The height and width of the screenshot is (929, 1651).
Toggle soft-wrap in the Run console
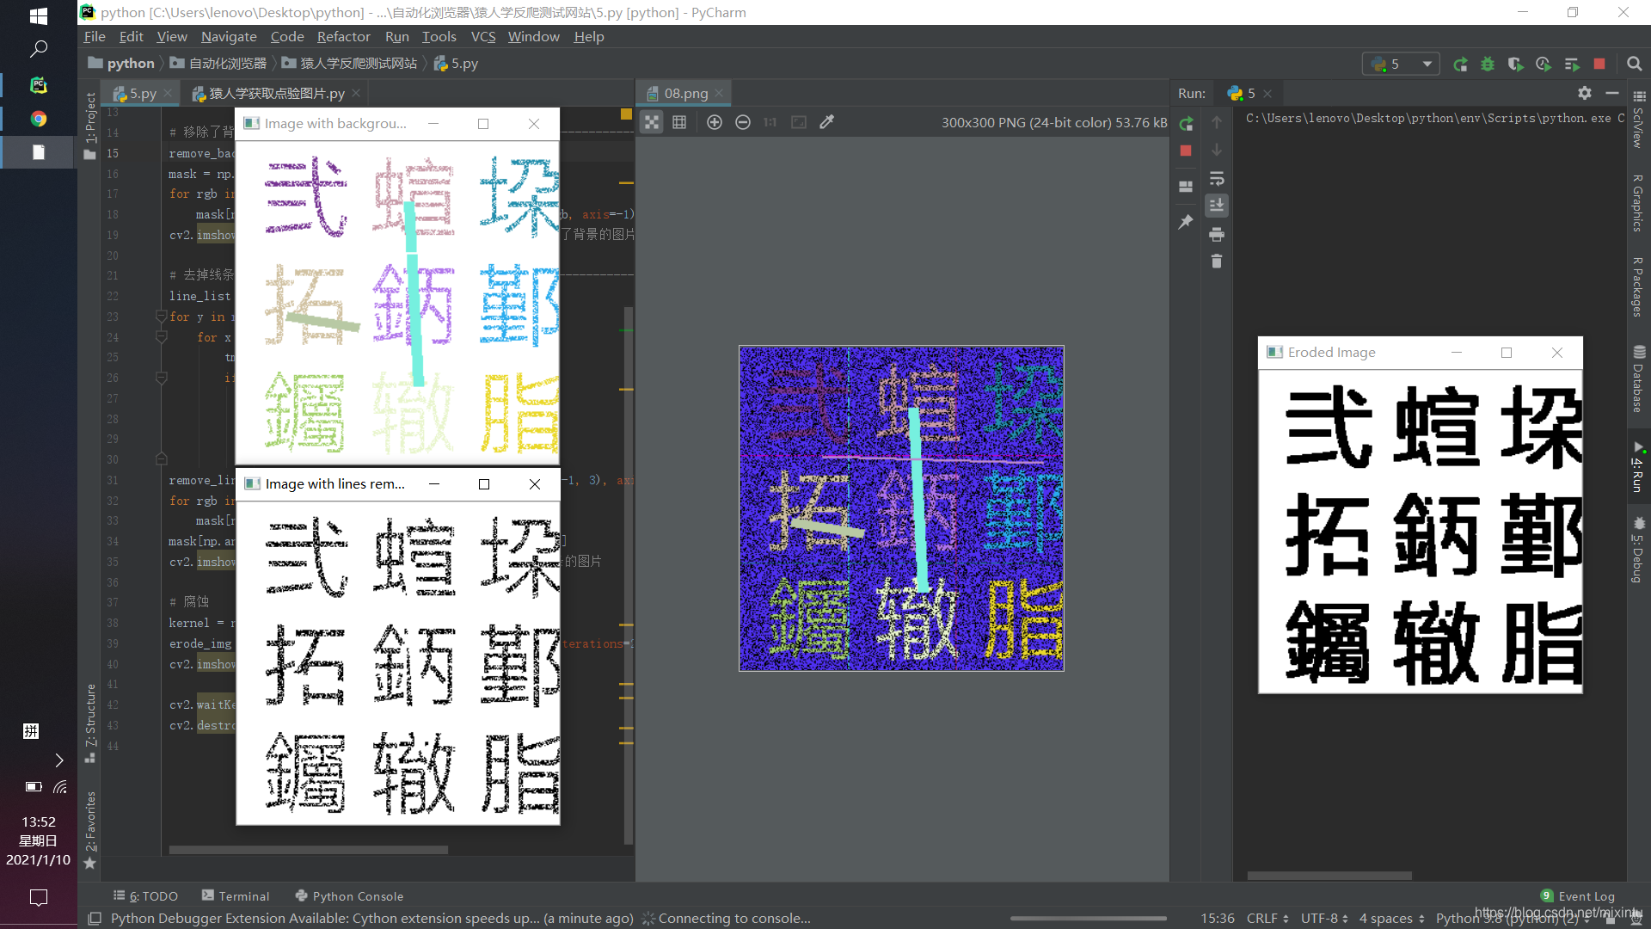pos(1217,178)
